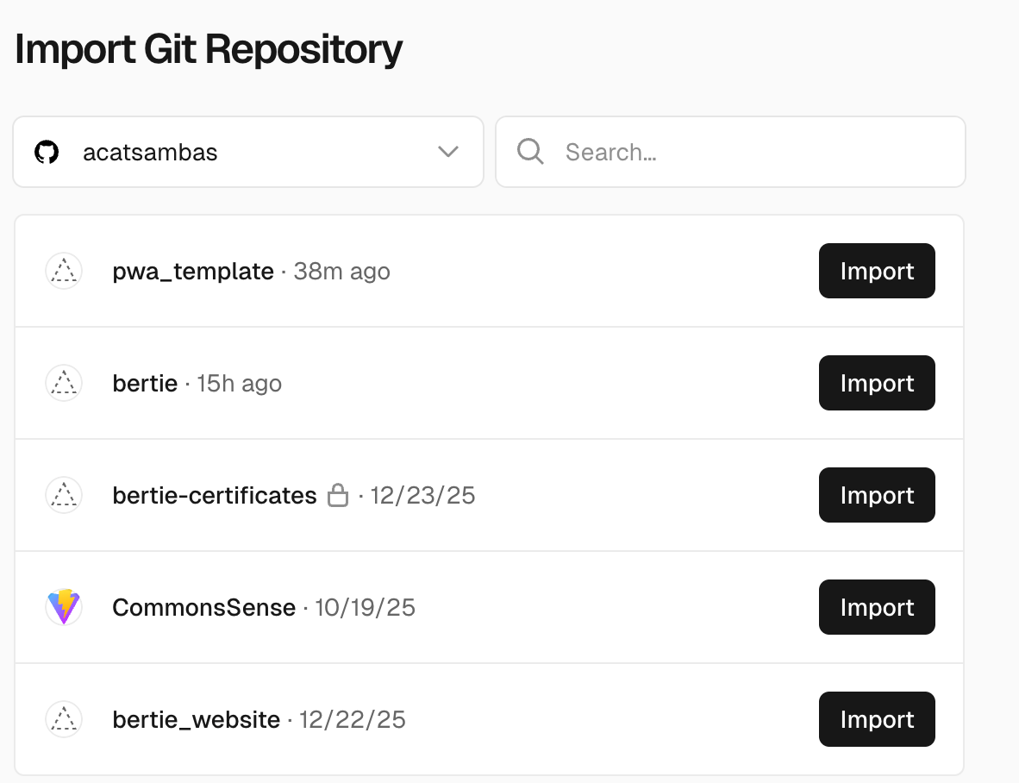Screen dimensions: 1019x783
Task: Import the bertie repository
Action: (877, 383)
